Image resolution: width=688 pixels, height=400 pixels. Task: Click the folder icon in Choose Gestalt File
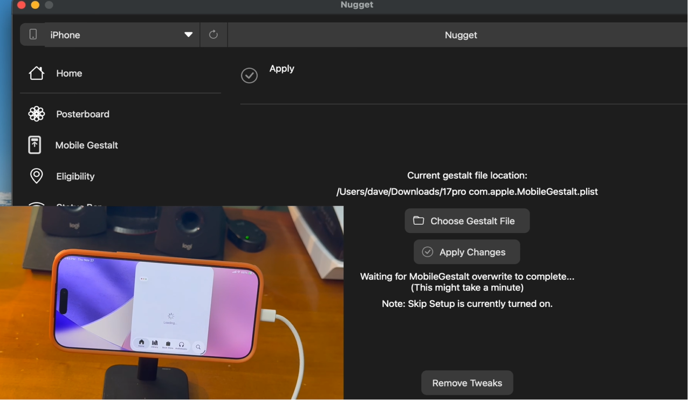point(418,220)
